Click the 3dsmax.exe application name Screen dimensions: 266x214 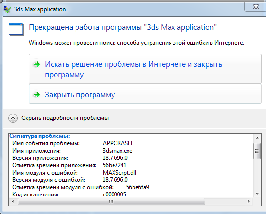(117, 151)
